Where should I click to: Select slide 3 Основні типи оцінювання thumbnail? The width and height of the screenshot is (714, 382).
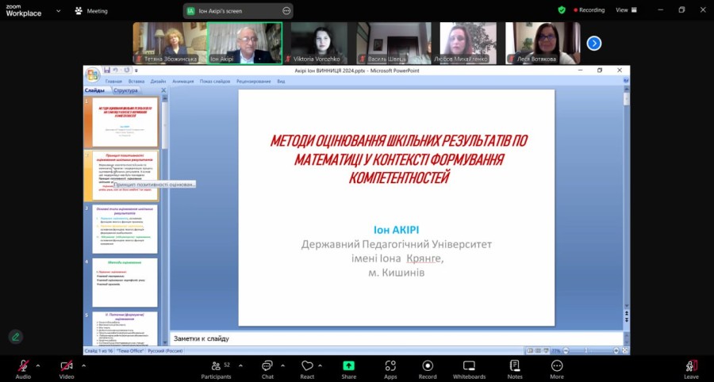125,229
